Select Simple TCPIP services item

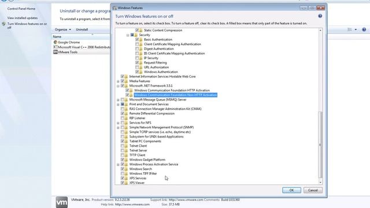click(160, 132)
